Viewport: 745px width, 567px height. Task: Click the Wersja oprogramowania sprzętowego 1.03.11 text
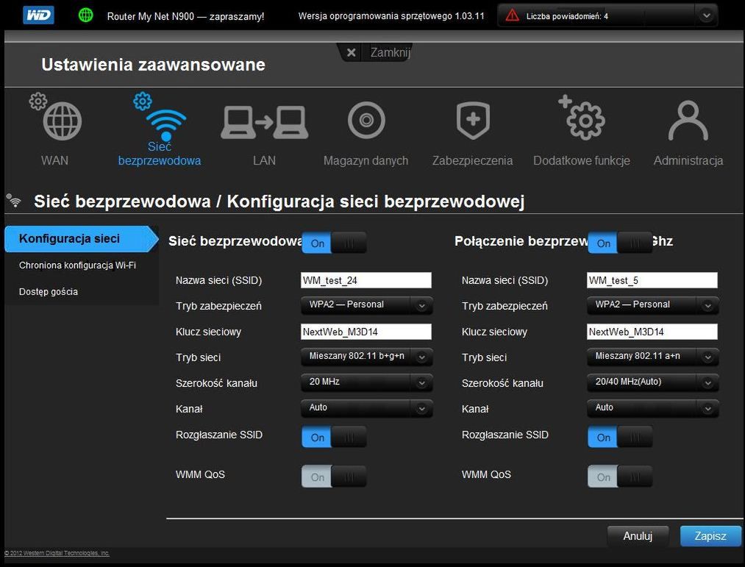[391, 16]
